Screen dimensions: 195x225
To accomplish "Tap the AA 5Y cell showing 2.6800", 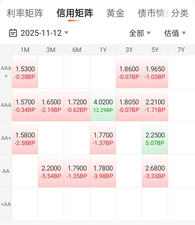I will [x=155, y=171].
